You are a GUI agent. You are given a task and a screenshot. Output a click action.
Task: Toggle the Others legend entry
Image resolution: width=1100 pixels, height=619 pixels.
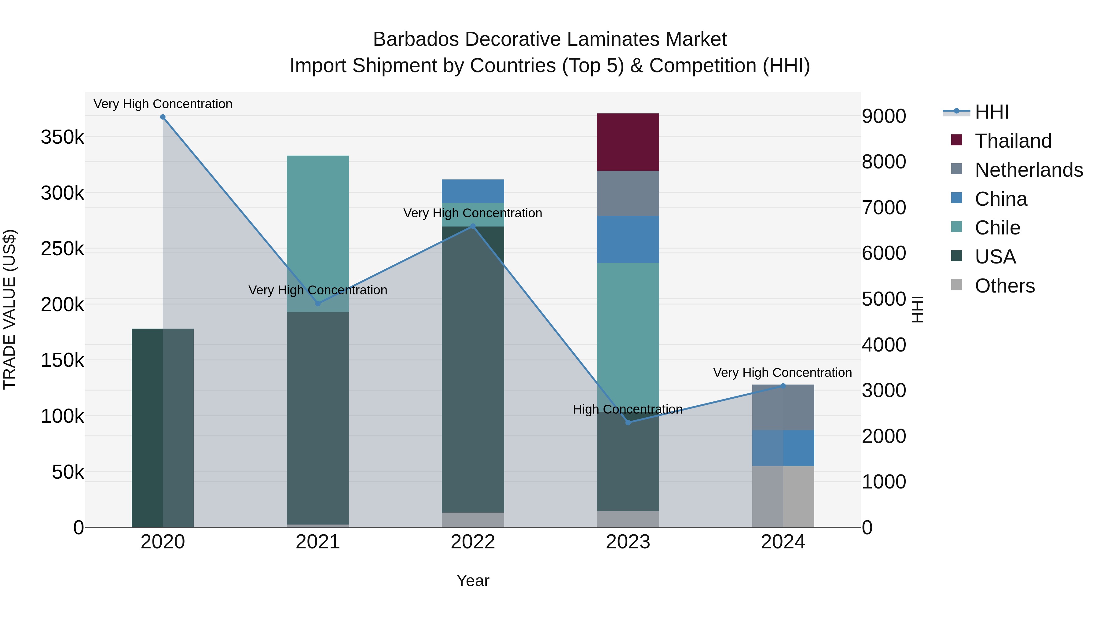tap(993, 286)
